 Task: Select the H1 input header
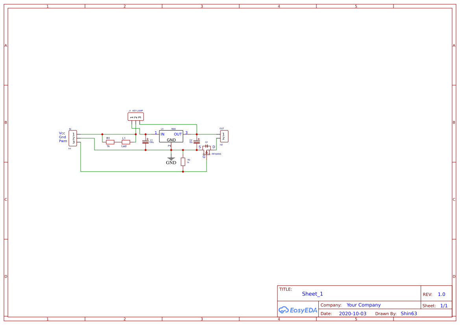(73, 137)
